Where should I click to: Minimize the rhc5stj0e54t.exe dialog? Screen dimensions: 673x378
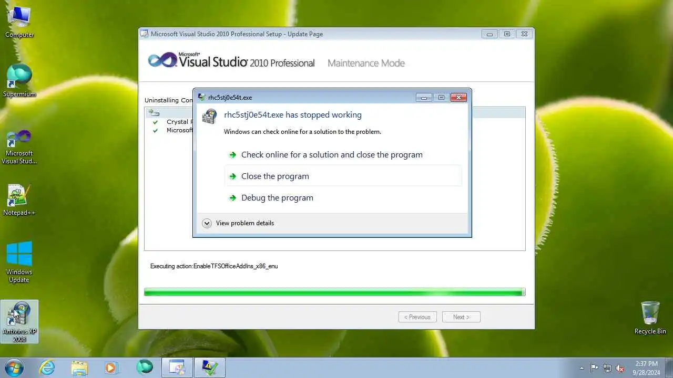pyautogui.click(x=424, y=97)
